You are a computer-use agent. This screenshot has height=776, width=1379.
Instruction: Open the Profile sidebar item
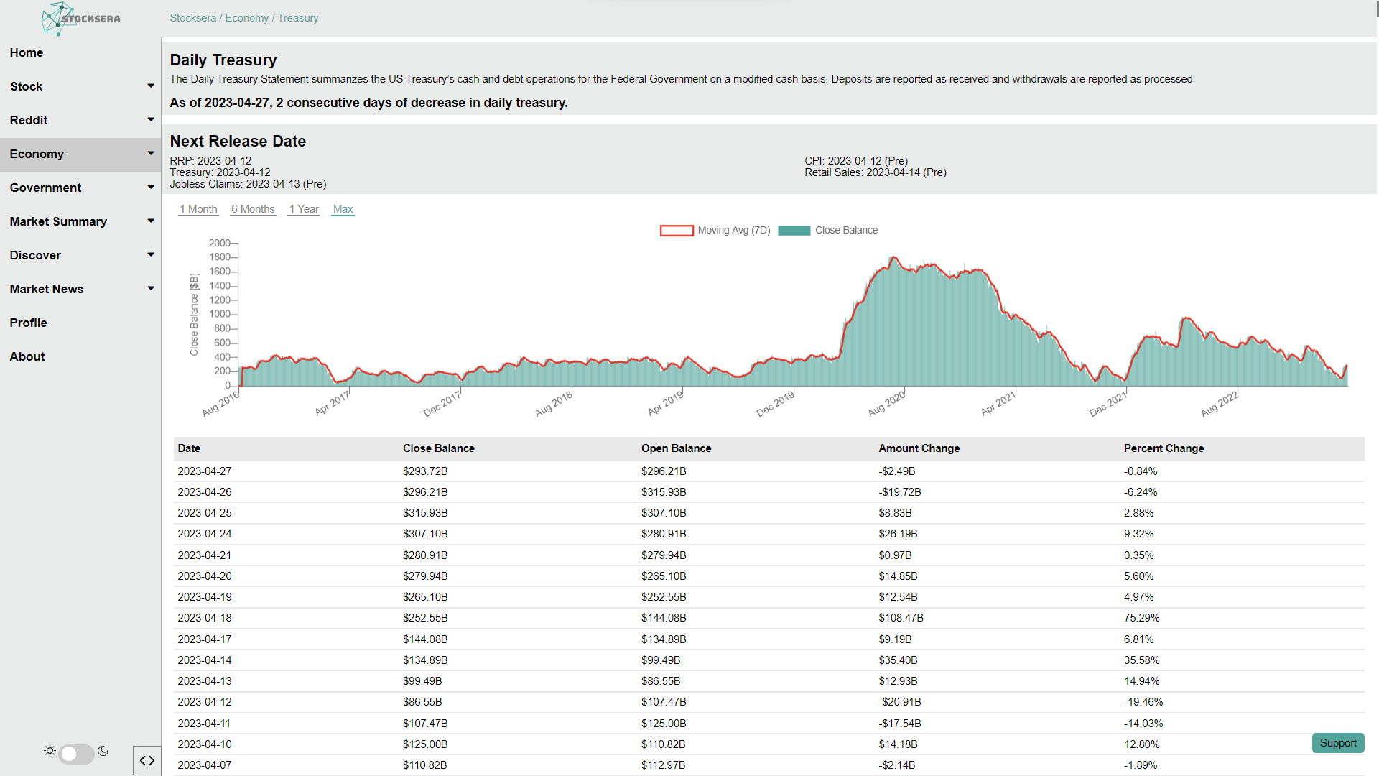tap(29, 323)
